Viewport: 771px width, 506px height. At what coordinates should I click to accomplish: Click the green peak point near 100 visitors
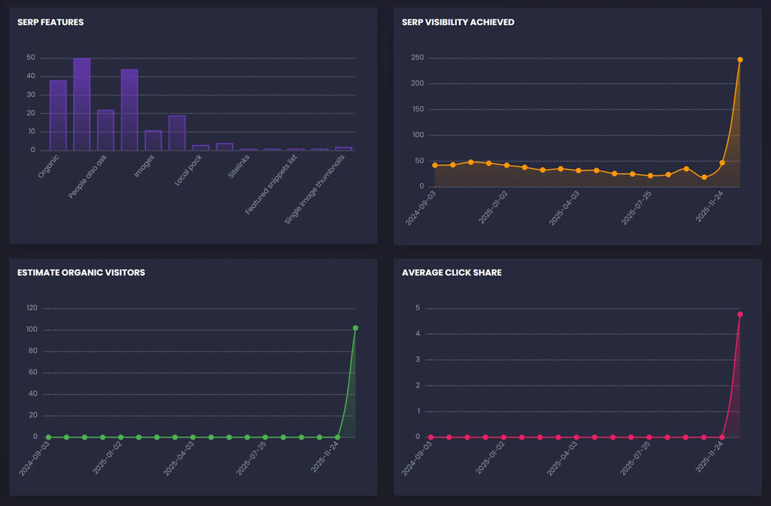[356, 328]
